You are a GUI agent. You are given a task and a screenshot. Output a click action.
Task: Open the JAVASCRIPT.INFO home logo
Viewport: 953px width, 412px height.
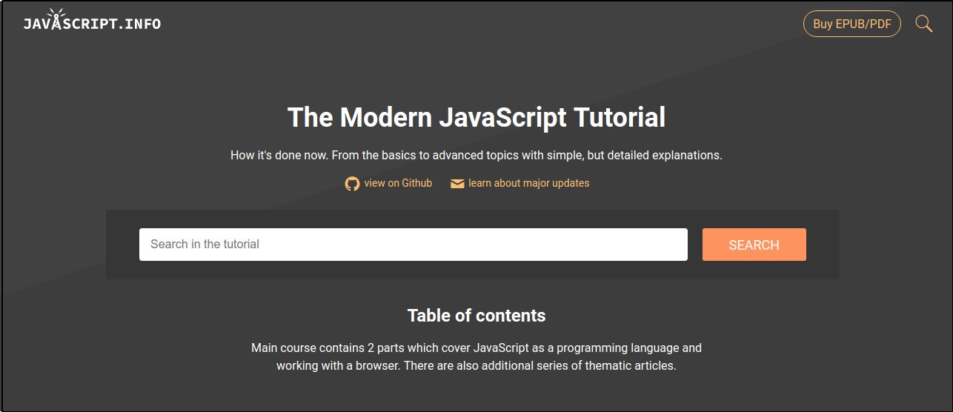tap(92, 24)
